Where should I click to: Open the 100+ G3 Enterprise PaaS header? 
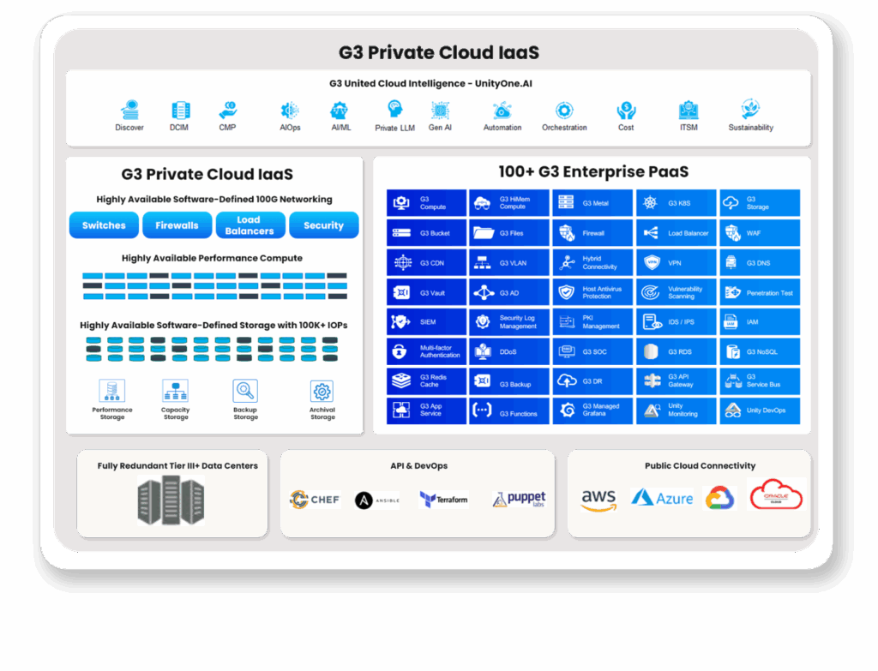[590, 171]
